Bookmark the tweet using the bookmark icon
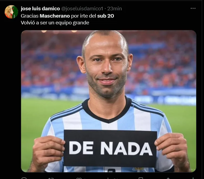The width and height of the screenshot is (204, 179). 141,178
